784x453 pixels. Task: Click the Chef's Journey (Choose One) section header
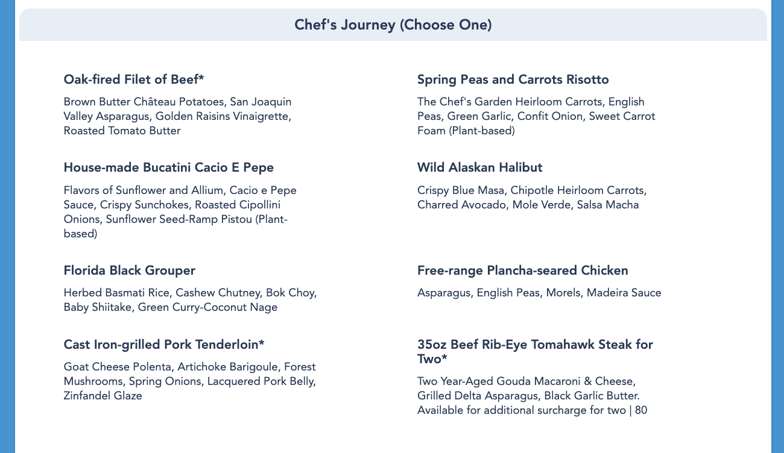pos(393,25)
